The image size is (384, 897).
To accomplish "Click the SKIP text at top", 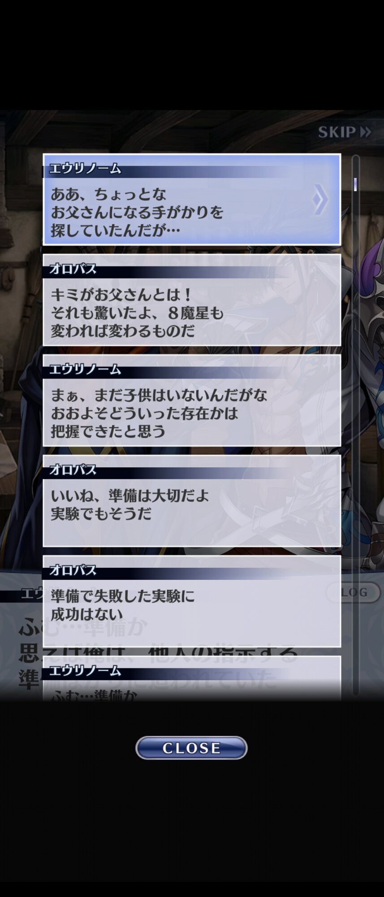I will tap(337, 132).
